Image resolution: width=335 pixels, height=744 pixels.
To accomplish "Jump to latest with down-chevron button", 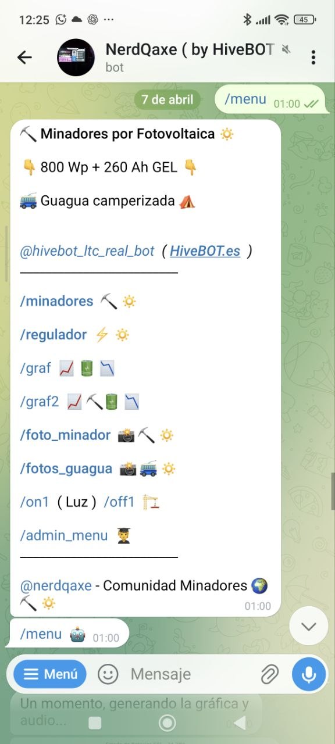I will pos(309,626).
